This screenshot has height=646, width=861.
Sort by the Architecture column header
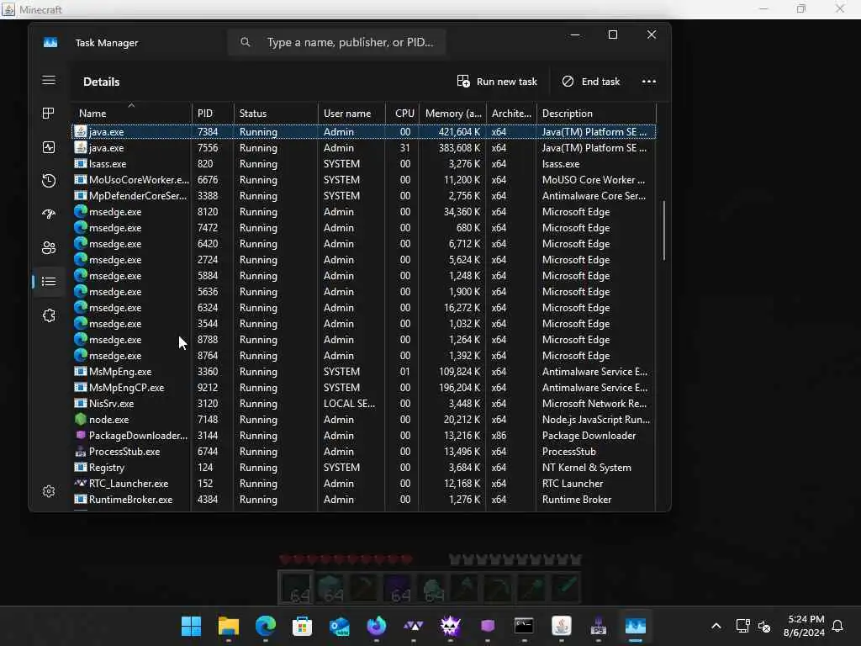(x=511, y=114)
